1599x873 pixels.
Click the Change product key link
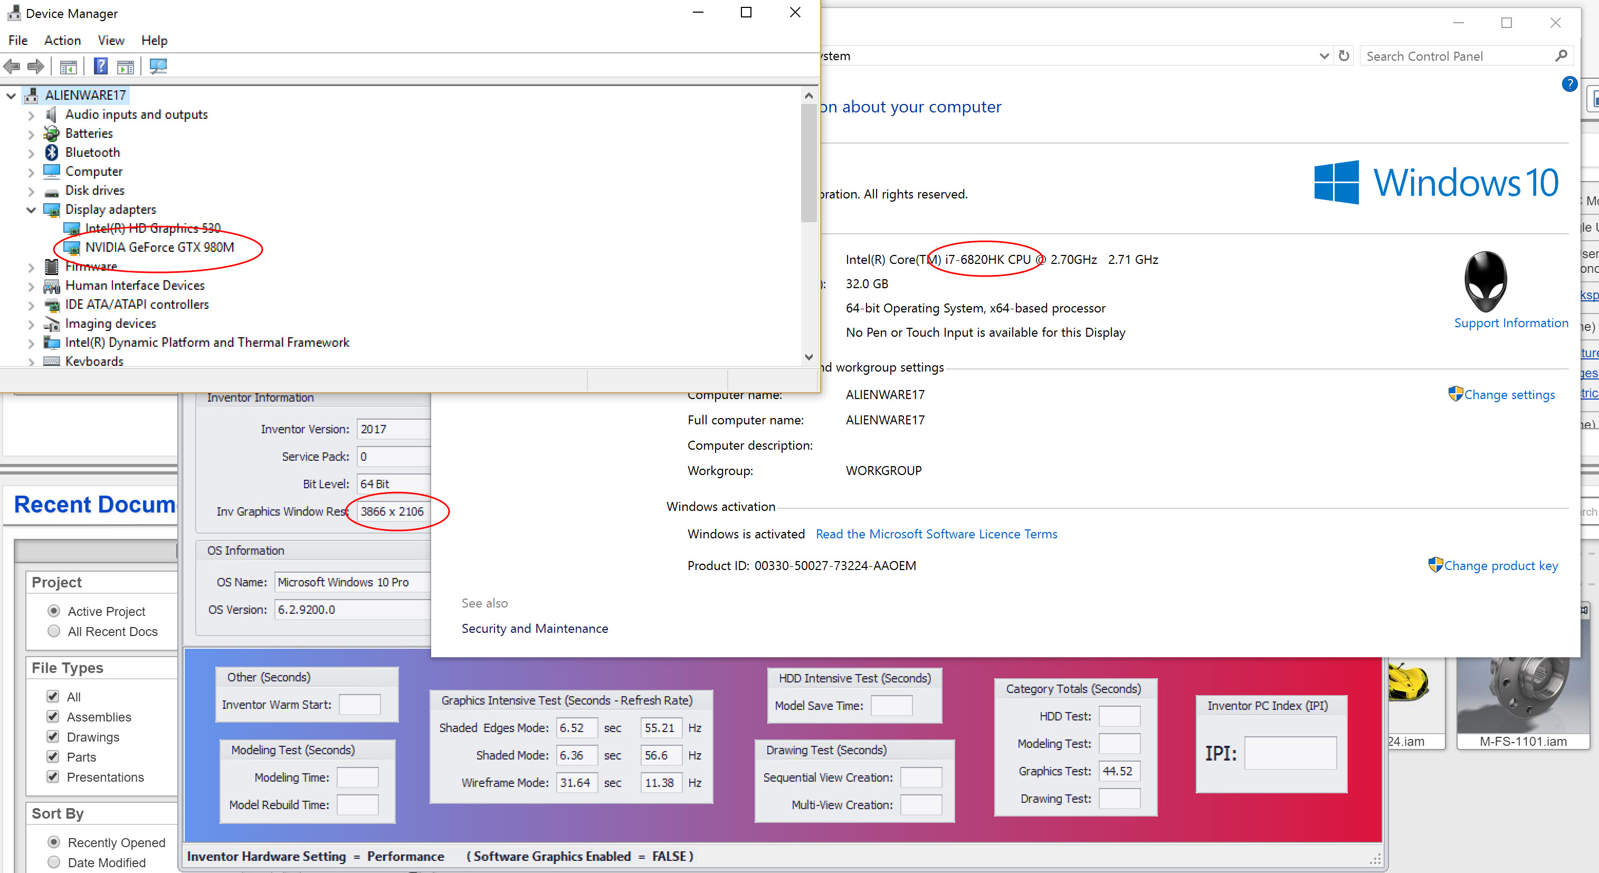click(1500, 566)
